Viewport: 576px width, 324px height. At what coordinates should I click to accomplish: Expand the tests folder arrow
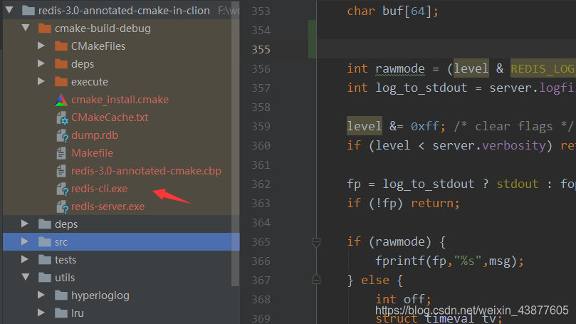25,259
